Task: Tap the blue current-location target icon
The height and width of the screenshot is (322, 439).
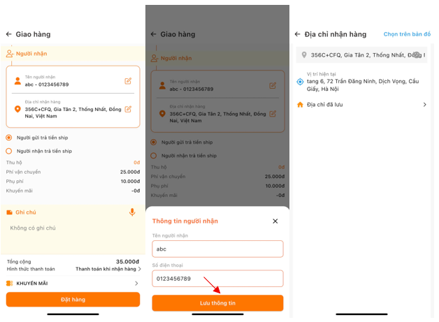Action: coord(300,82)
